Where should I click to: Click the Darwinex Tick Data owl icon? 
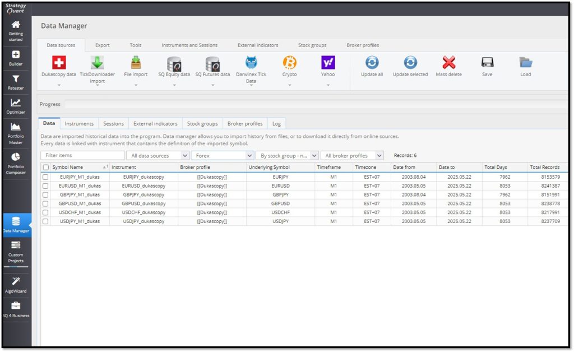tap(251, 63)
